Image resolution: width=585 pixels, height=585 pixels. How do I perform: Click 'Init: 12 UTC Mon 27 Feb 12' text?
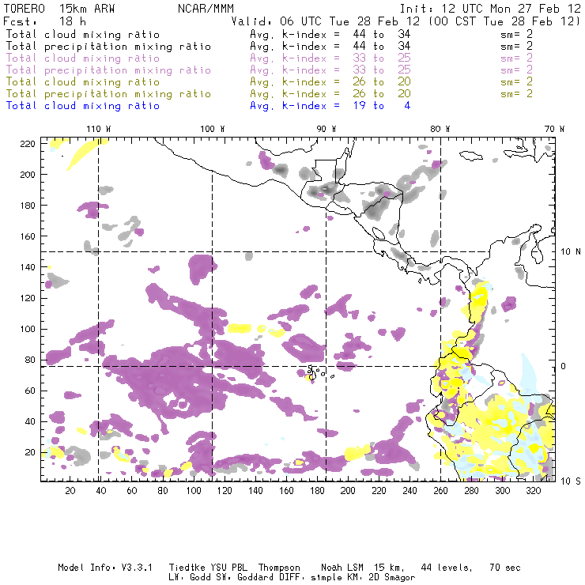[490, 9]
